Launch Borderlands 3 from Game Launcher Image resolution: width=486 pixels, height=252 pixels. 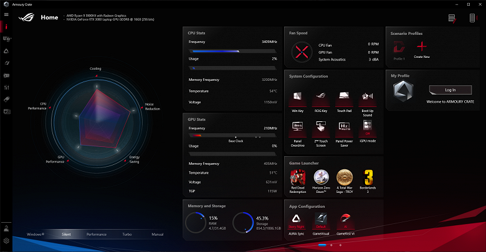pos(368,178)
